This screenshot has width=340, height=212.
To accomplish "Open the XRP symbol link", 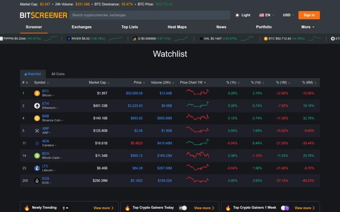I will (46, 129).
